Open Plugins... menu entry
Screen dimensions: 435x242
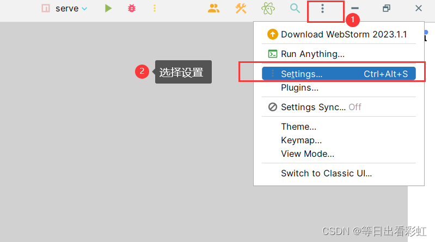(339, 88)
